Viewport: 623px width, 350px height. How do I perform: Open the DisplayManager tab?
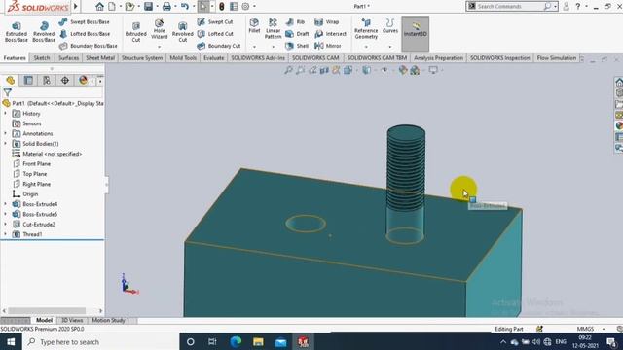coord(83,80)
